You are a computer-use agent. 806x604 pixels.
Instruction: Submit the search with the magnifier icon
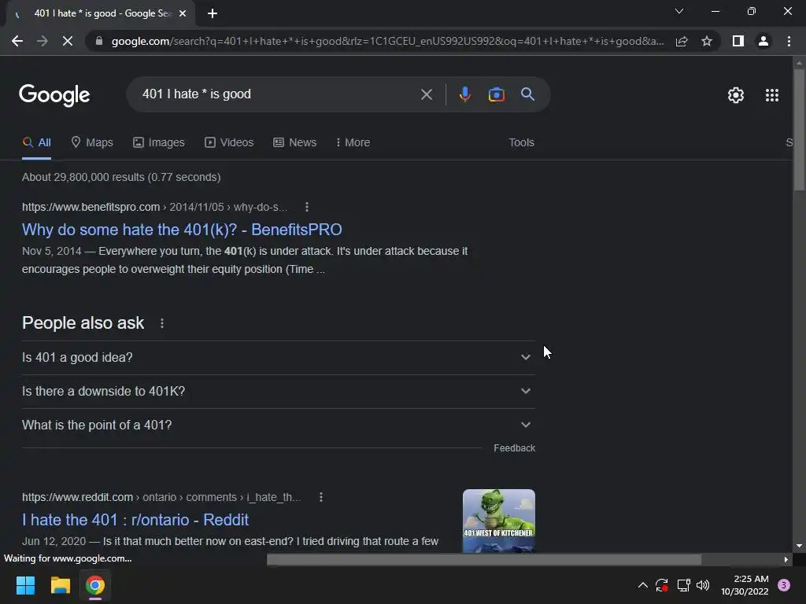527,94
